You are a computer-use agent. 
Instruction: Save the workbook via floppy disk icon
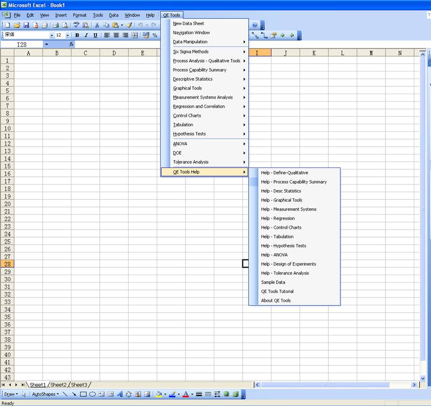click(x=26, y=26)
